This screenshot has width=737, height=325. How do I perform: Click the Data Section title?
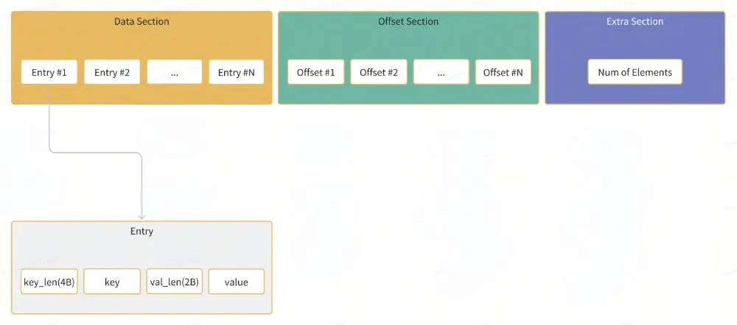click(142, 21)
